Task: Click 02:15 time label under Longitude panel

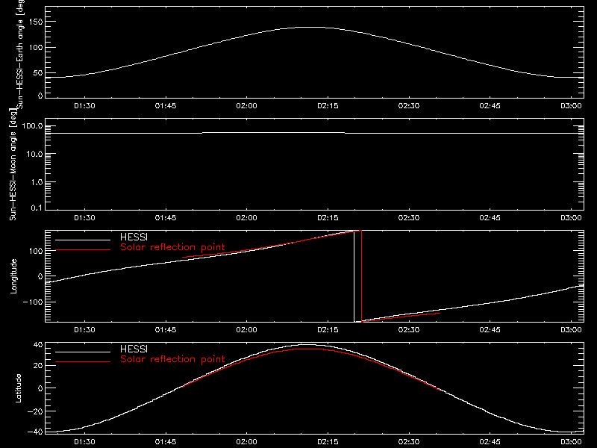Action: (x=328, y=330)
